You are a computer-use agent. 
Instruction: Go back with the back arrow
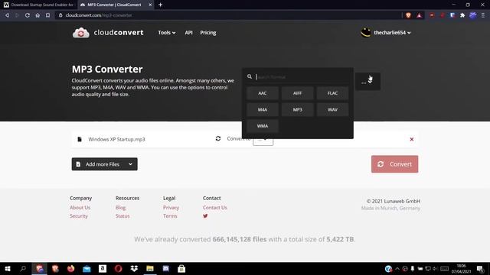pyautogui.click(x=7, y=15)
